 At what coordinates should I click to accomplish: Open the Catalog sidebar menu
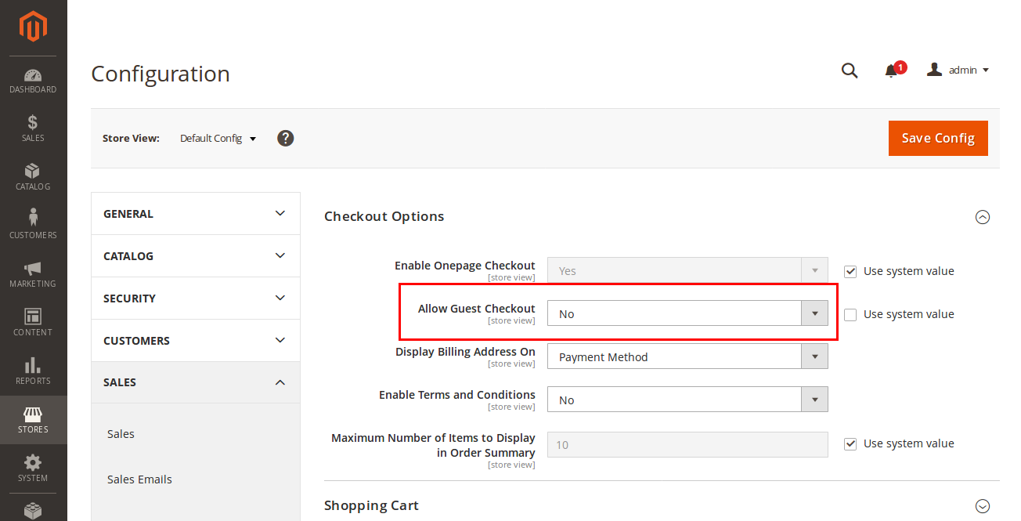coord(33,176)
